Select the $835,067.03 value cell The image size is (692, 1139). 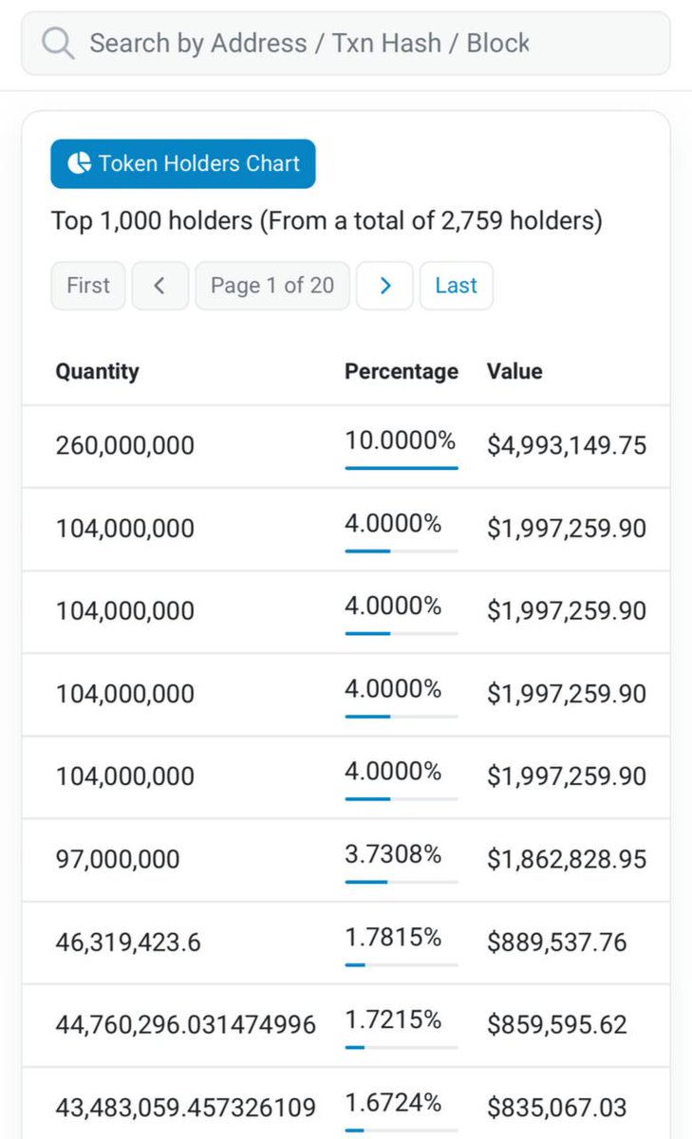tap(557, 1108)
